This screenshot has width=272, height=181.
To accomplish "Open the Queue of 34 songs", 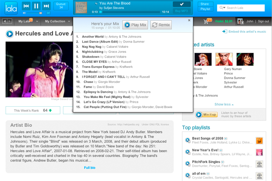I will pyautogui.click(x=61, y=6).
